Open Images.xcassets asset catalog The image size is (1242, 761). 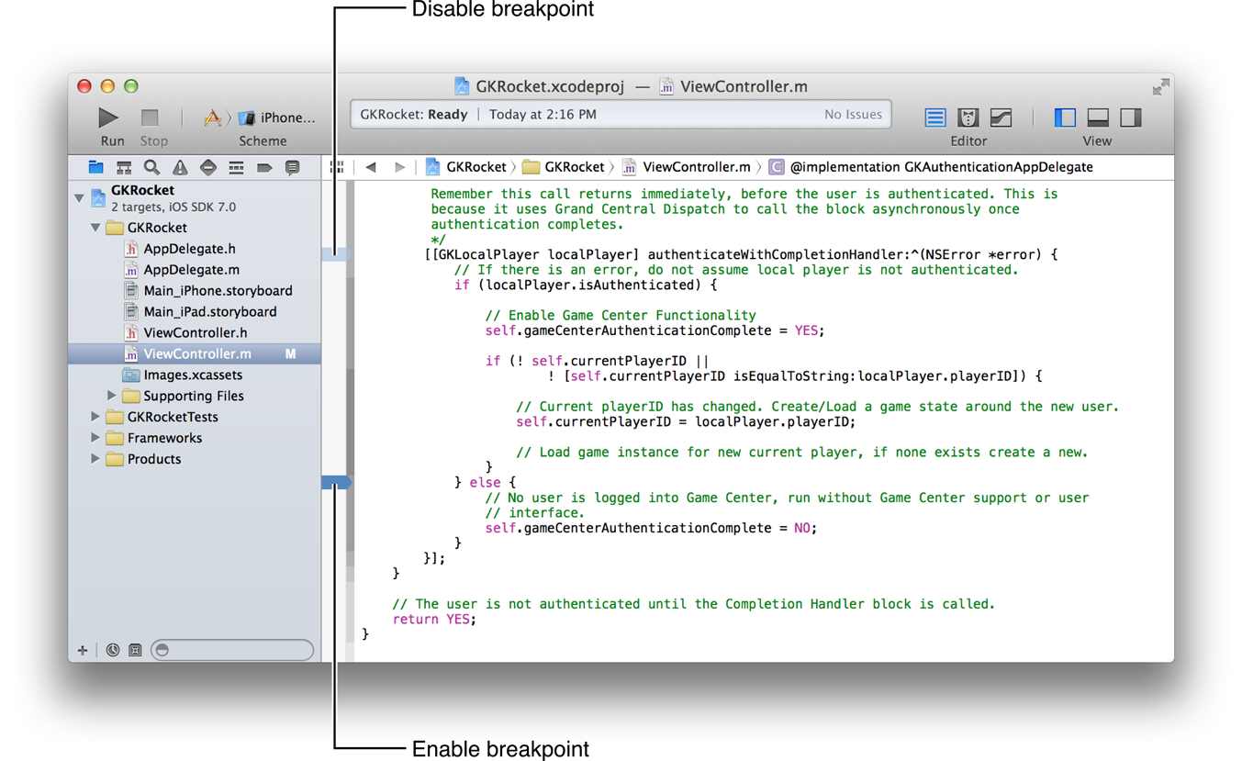(x=195, y=375)
